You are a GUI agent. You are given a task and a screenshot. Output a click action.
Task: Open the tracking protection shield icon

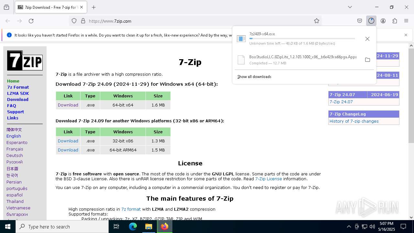coord(74,21)
